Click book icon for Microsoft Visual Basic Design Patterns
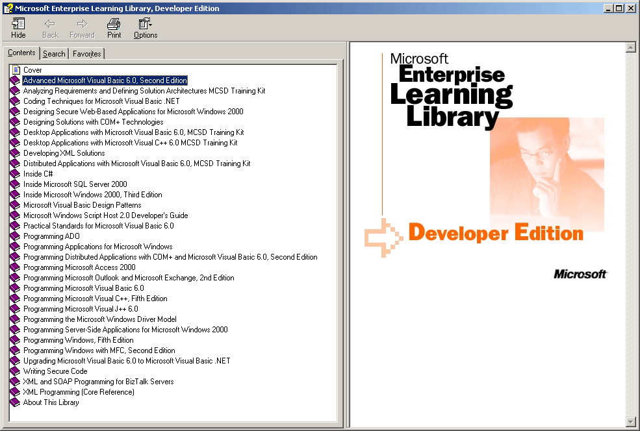This screenshot has height=431, width=640. click(x=15, y=205)
